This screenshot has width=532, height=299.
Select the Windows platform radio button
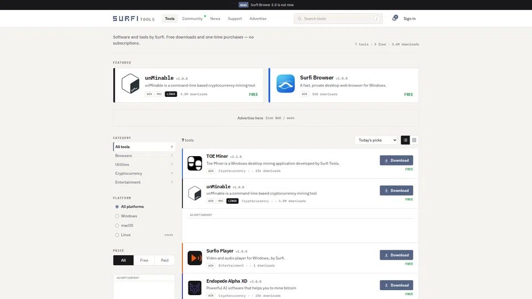pos(117,216)
